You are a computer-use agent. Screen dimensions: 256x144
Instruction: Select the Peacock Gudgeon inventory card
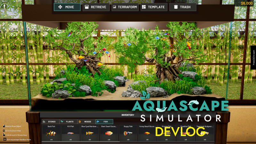click(x=205, y=133)
